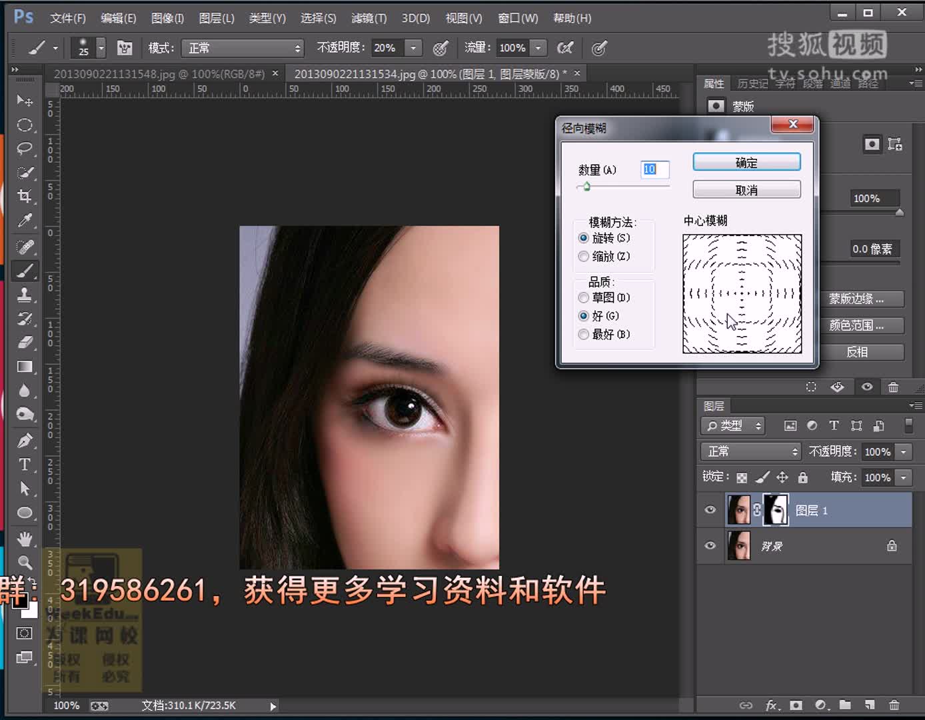Select the Brush tool in toolbox
Viewport: 925px width, 720px height.
[x=25, y=271]
